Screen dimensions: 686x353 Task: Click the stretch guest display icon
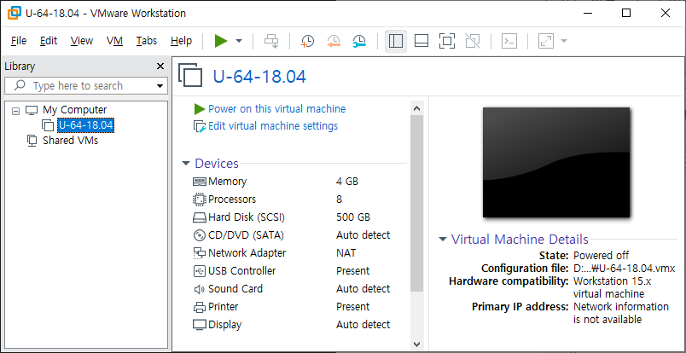(x=546, y=41)
